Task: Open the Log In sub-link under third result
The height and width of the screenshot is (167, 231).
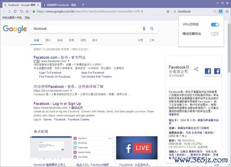Action: coord(37,119)
